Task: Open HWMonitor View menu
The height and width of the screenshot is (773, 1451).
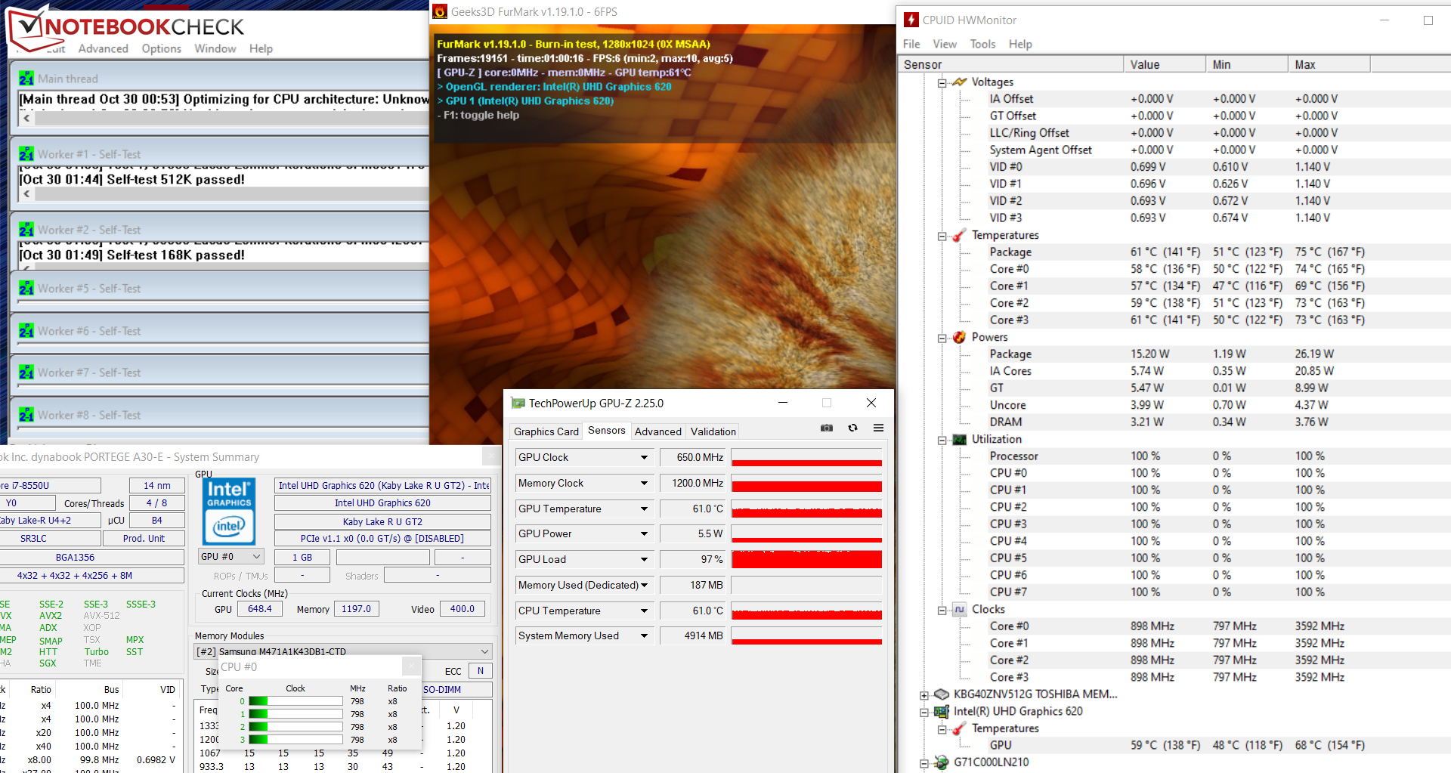Action: tap(945, 44)
